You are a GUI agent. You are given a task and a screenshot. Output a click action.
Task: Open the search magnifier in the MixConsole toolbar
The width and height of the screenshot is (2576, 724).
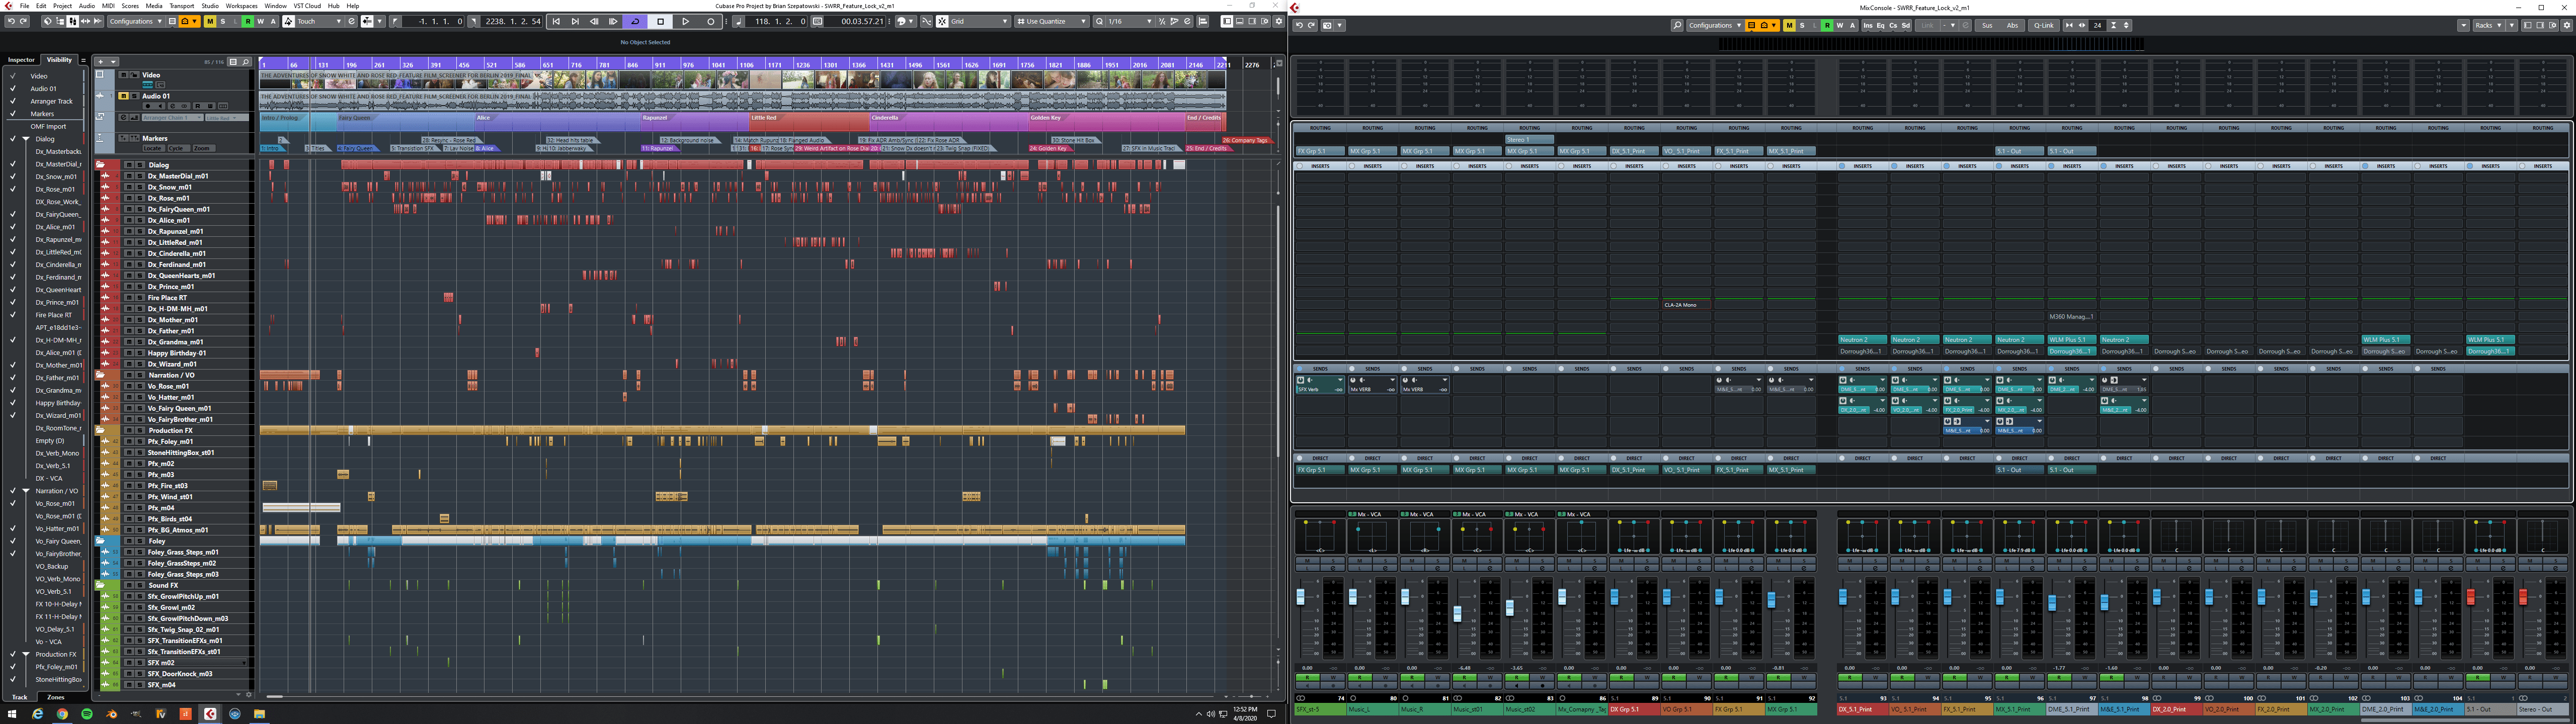tap(1678, 25)
